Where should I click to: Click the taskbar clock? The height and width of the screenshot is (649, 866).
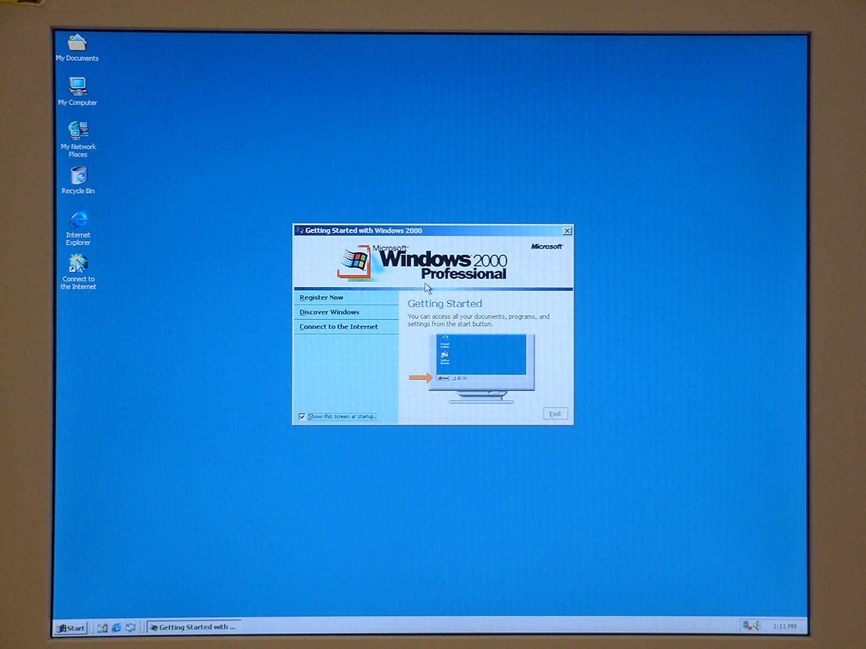[x=784, y=626]
